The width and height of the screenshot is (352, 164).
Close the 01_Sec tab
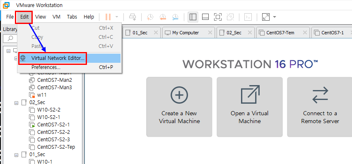[156, 33]
